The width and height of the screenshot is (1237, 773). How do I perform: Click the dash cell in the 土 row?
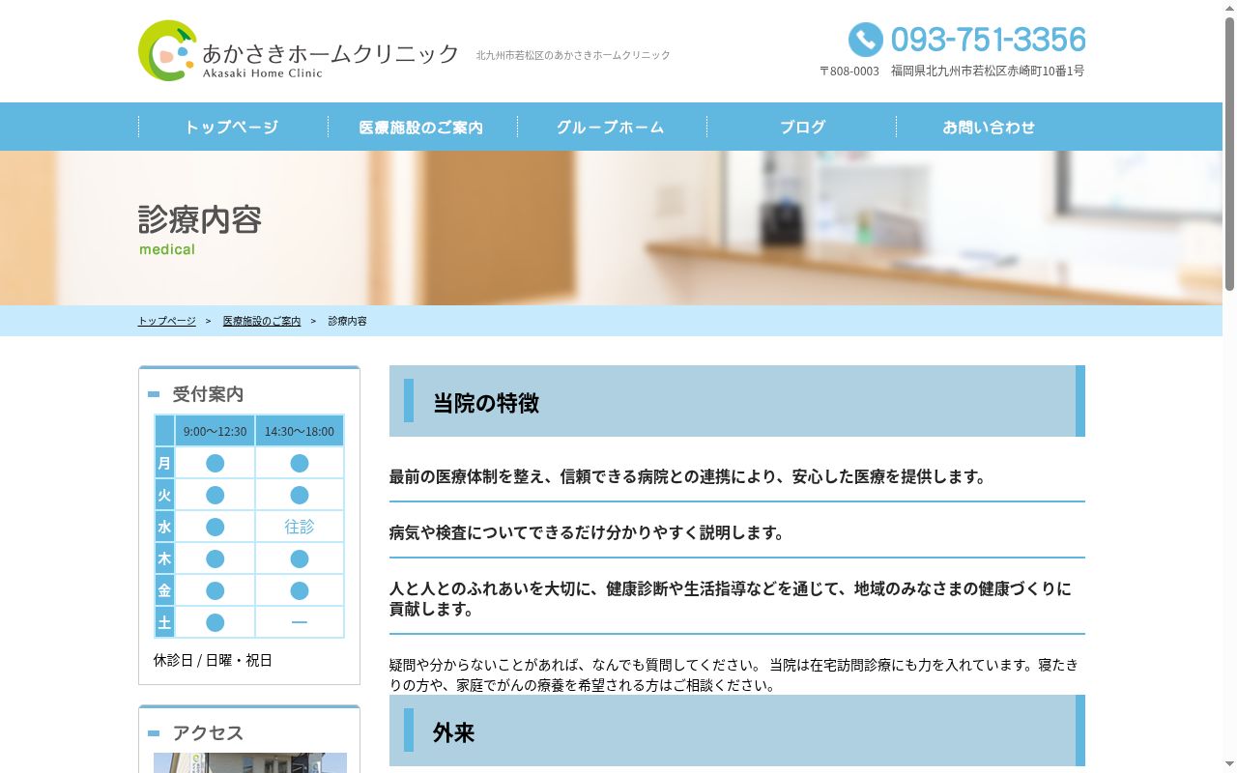(300, 622)
